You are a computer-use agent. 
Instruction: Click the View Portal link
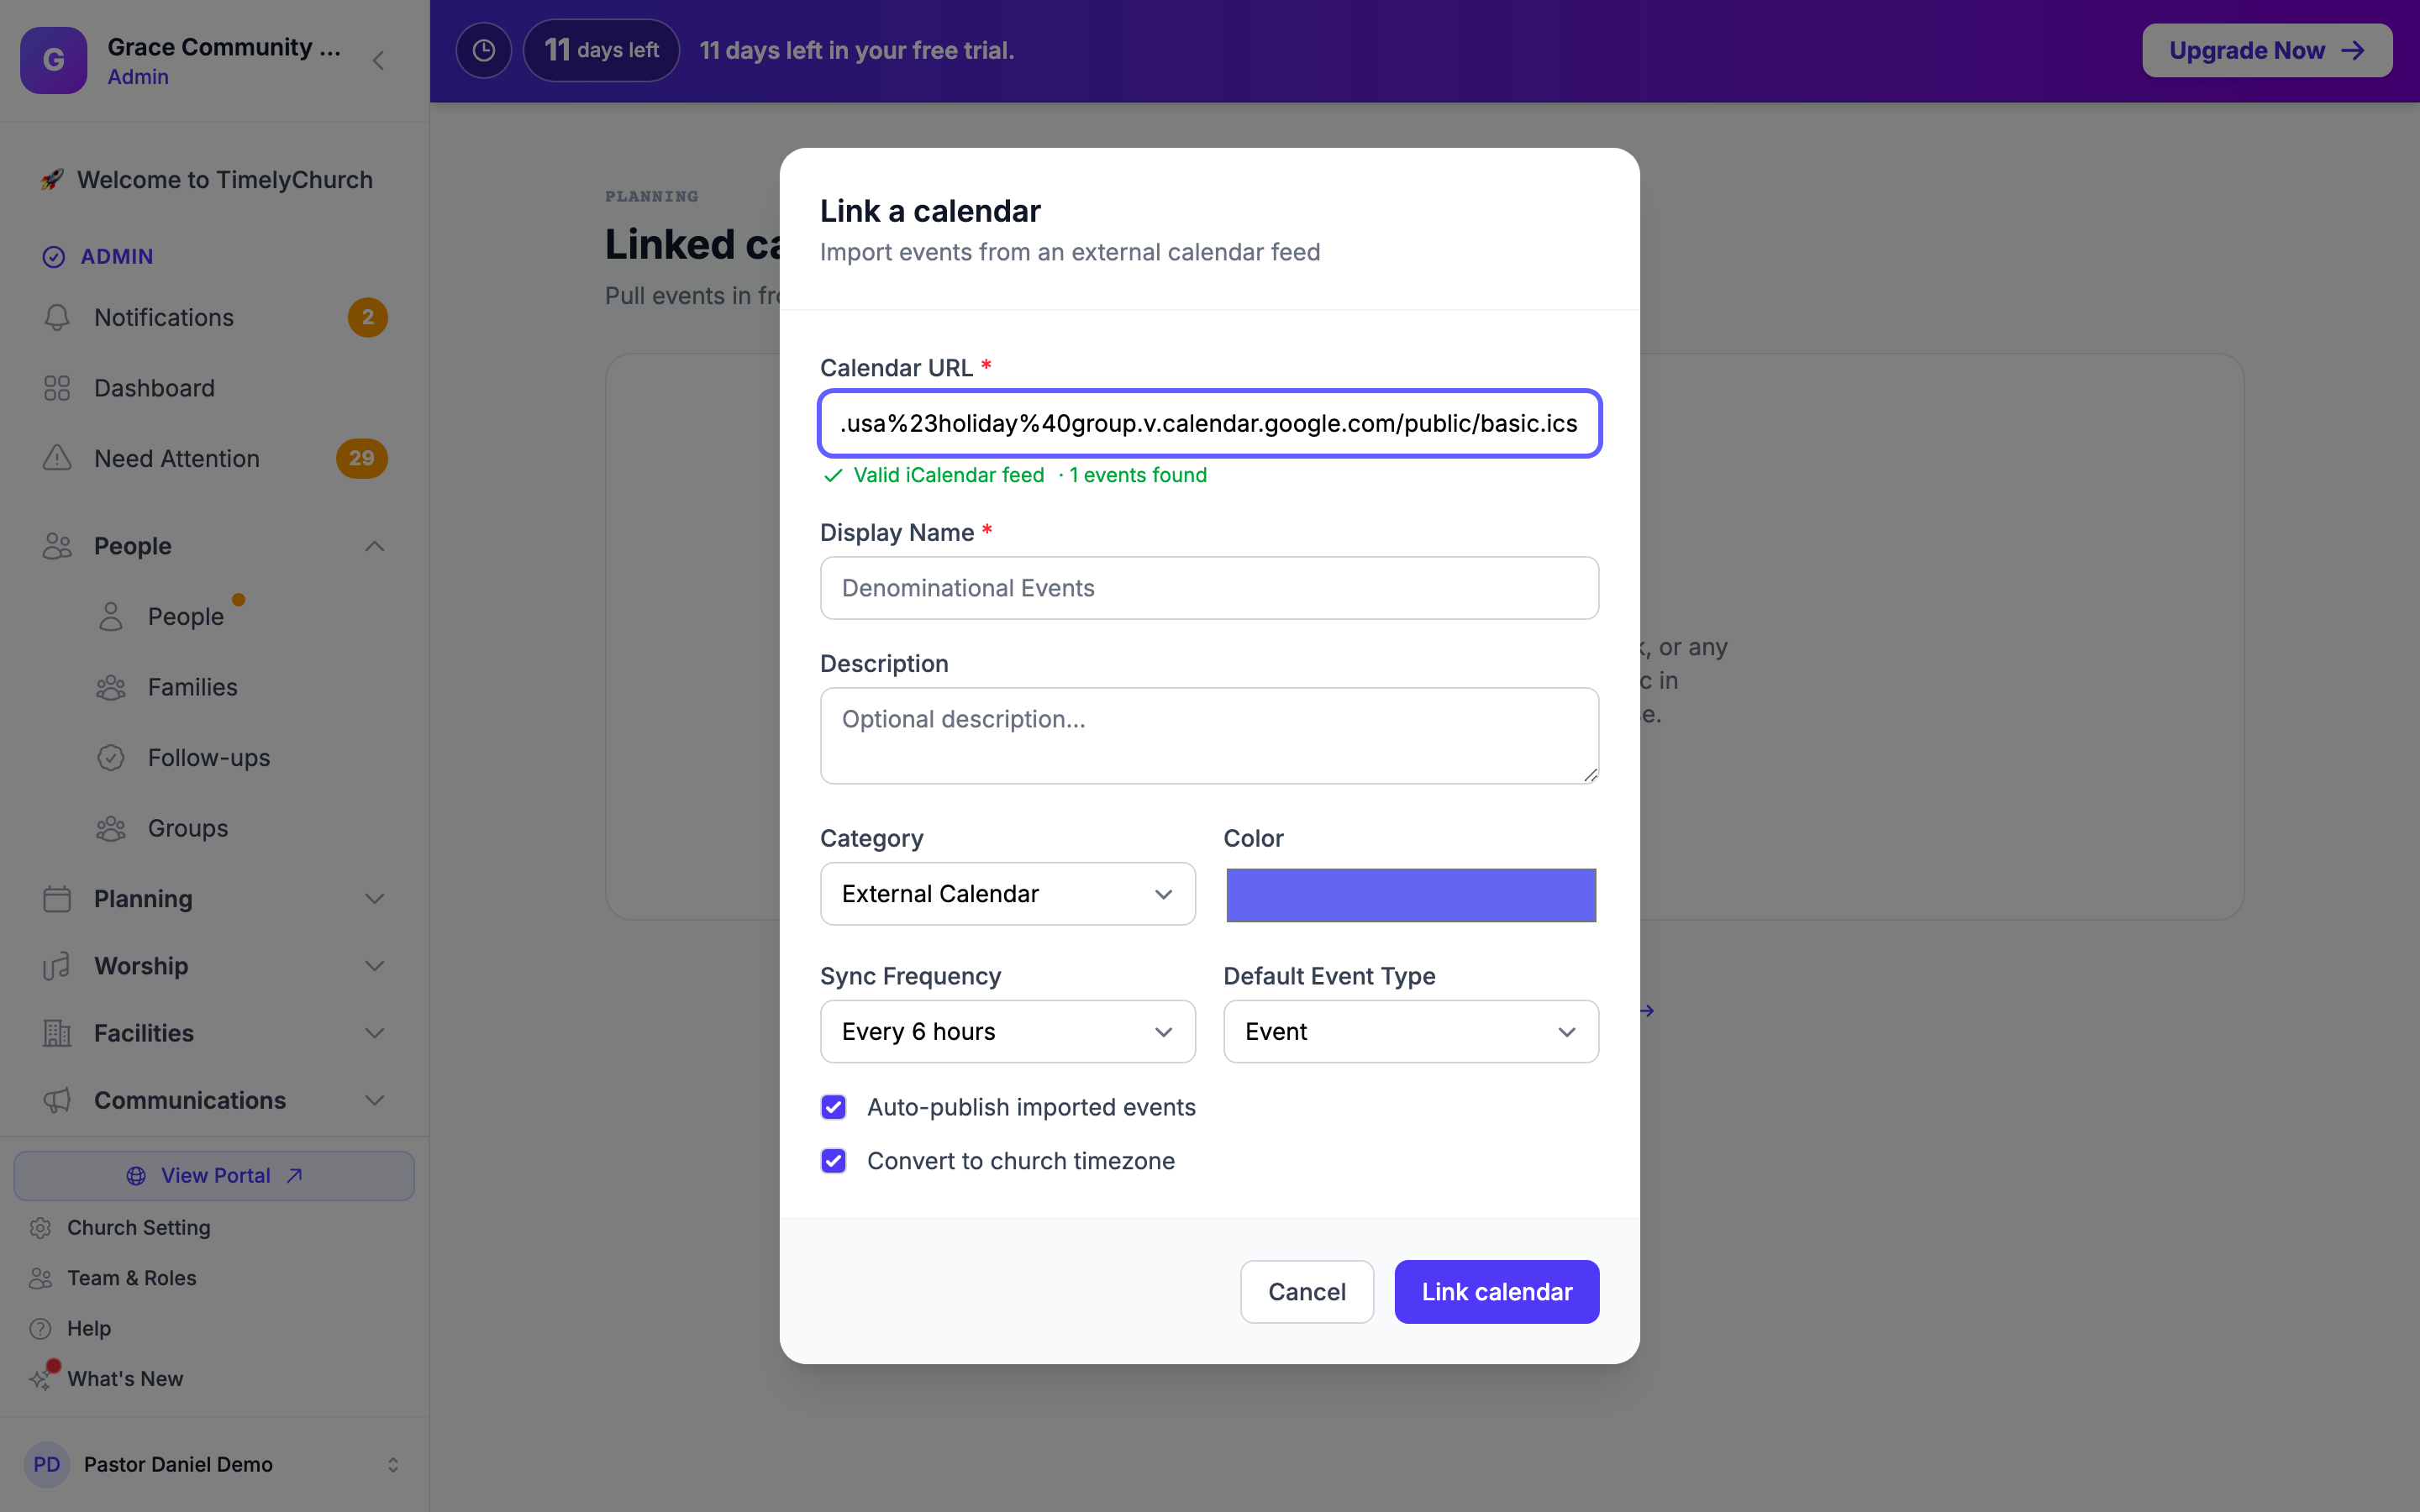point(214,1176)
